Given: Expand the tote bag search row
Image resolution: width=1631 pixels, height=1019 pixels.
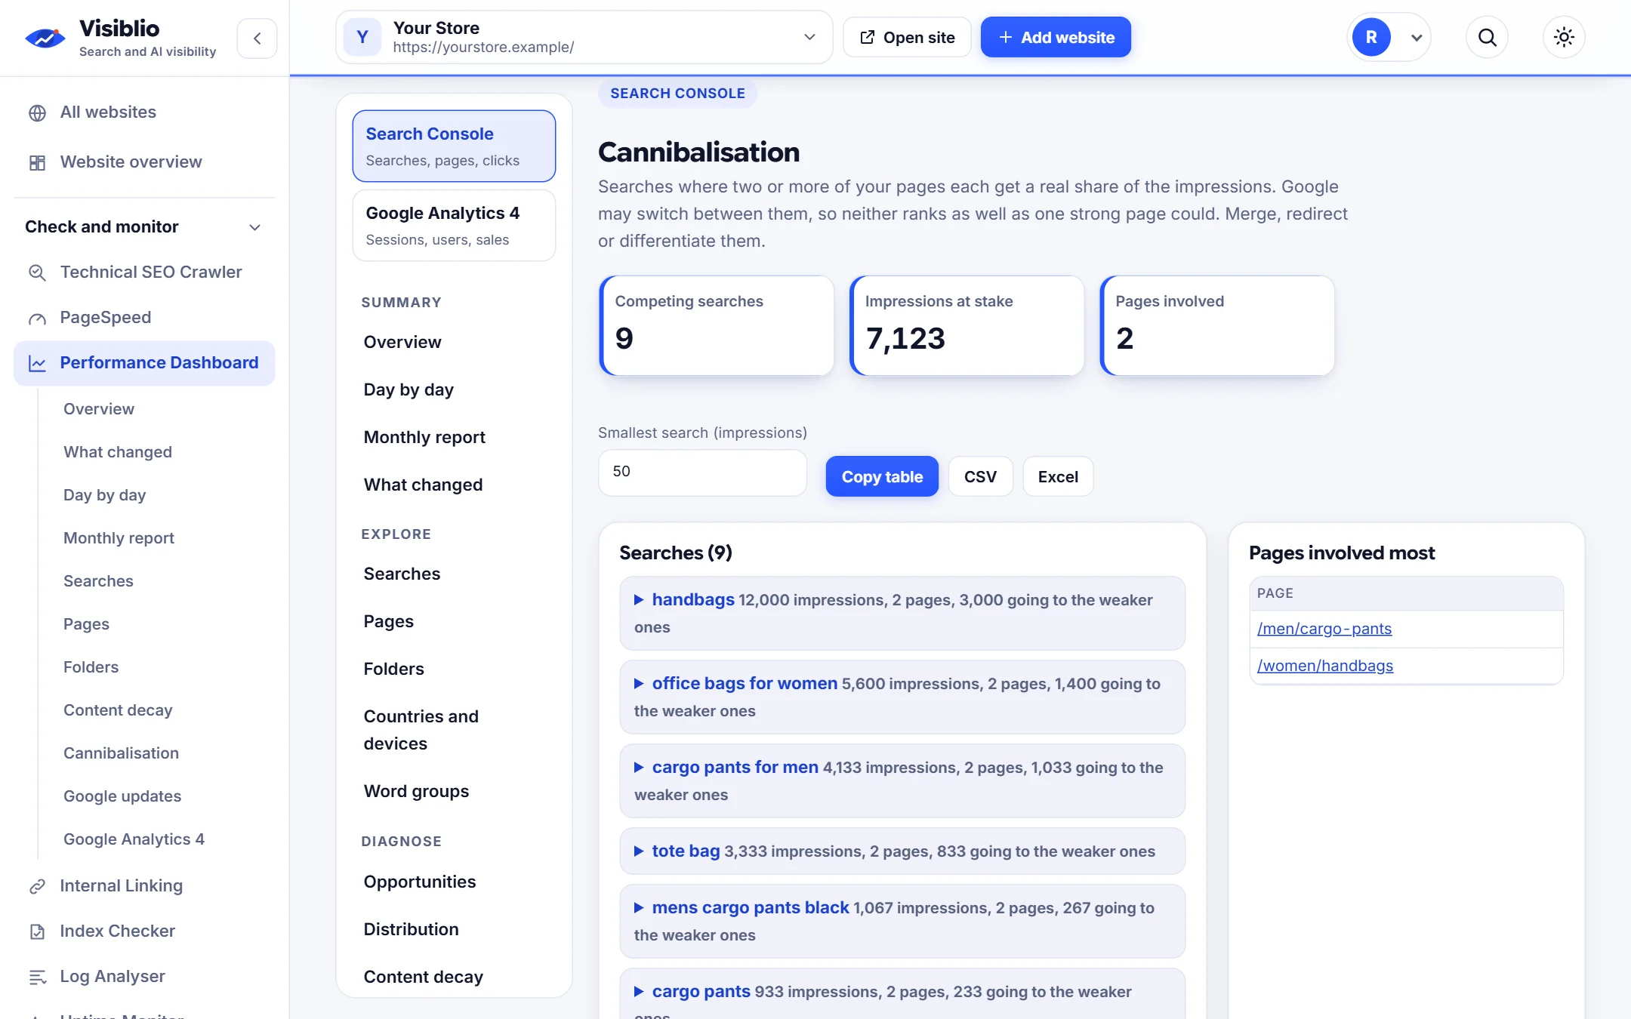Looking at the screenshot, I should (x=902, y=851).
